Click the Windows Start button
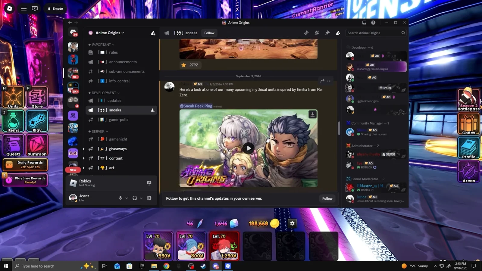 (x=6, y=266)
